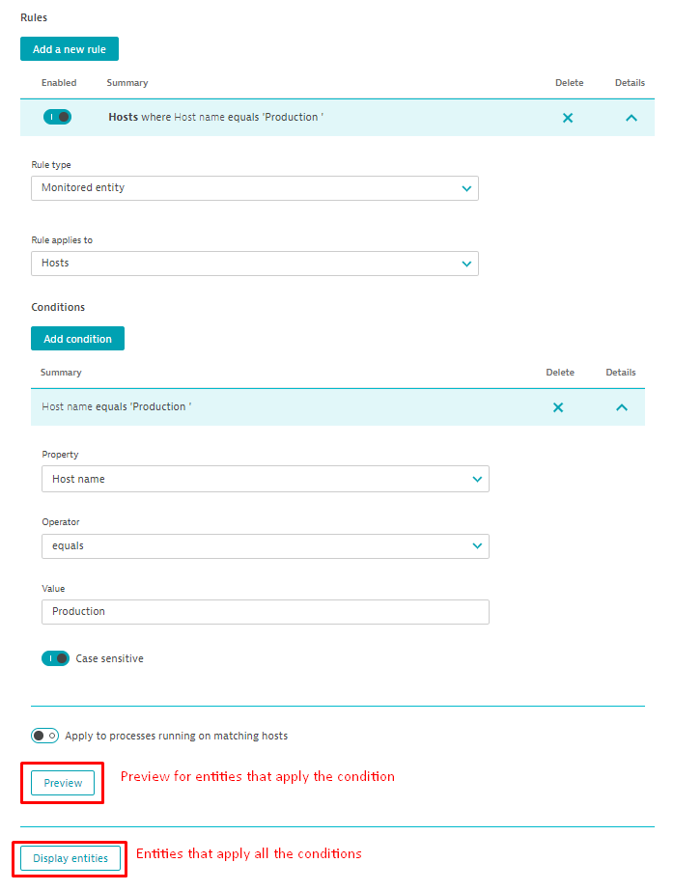
Task: Disable the Hosts rule enabled toggle
Action: coord(57,117)
